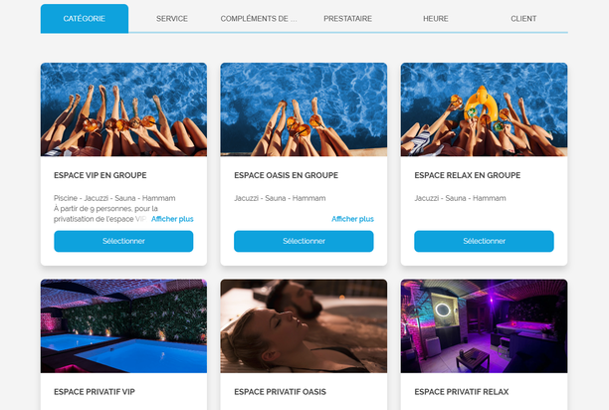Click the Espace Privatif Oasis title
The width and height of the screenshot is (609, 410).
(280, 392)
